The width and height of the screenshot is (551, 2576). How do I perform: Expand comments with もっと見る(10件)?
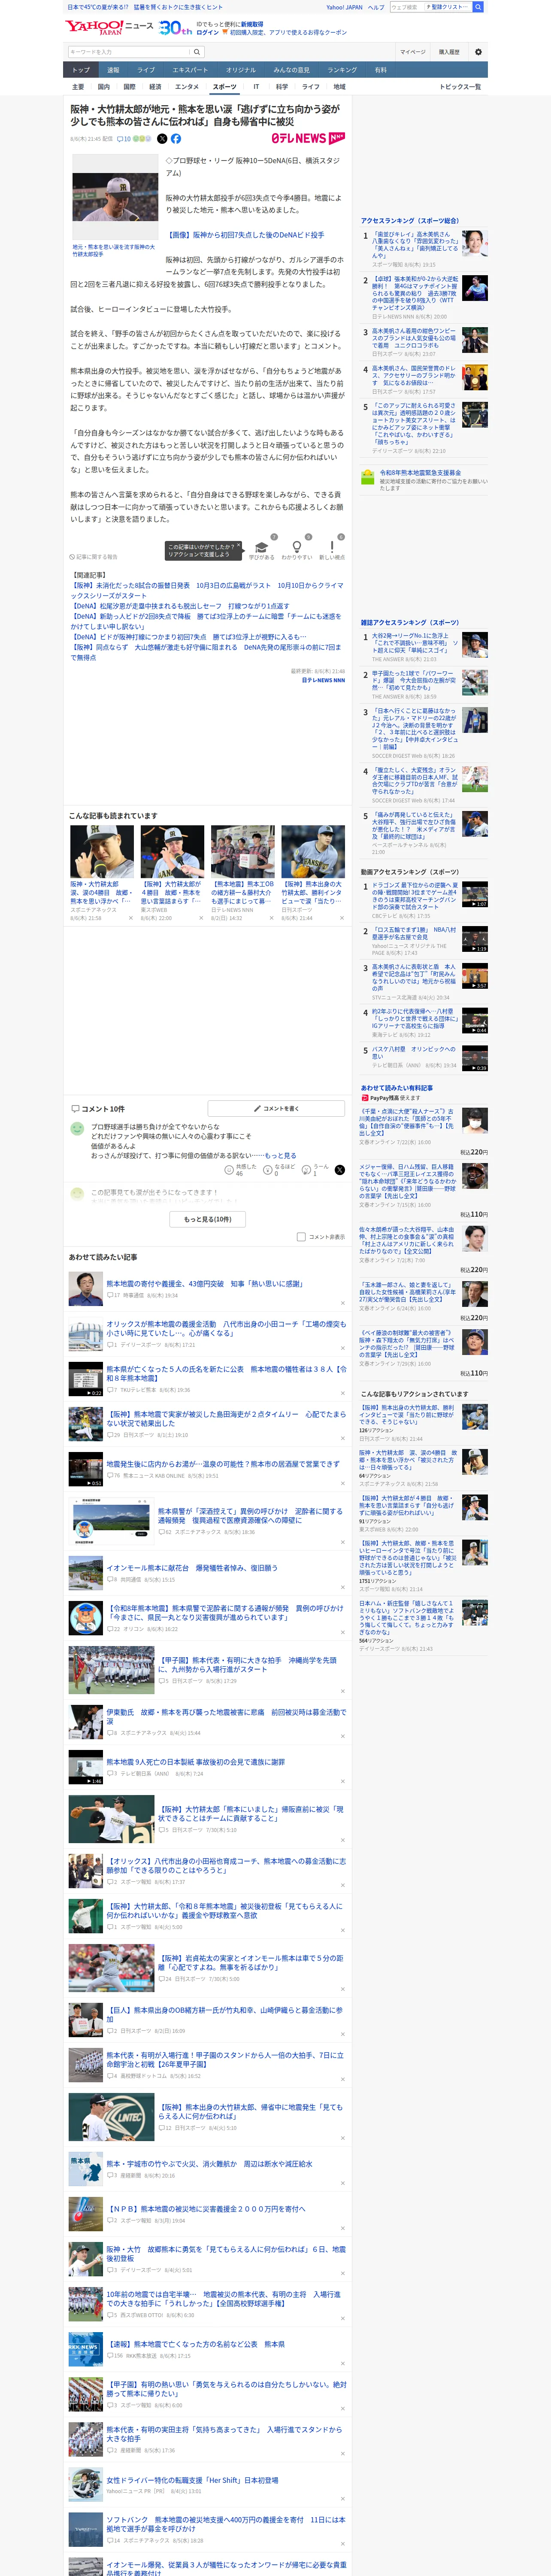(208, 1219)
